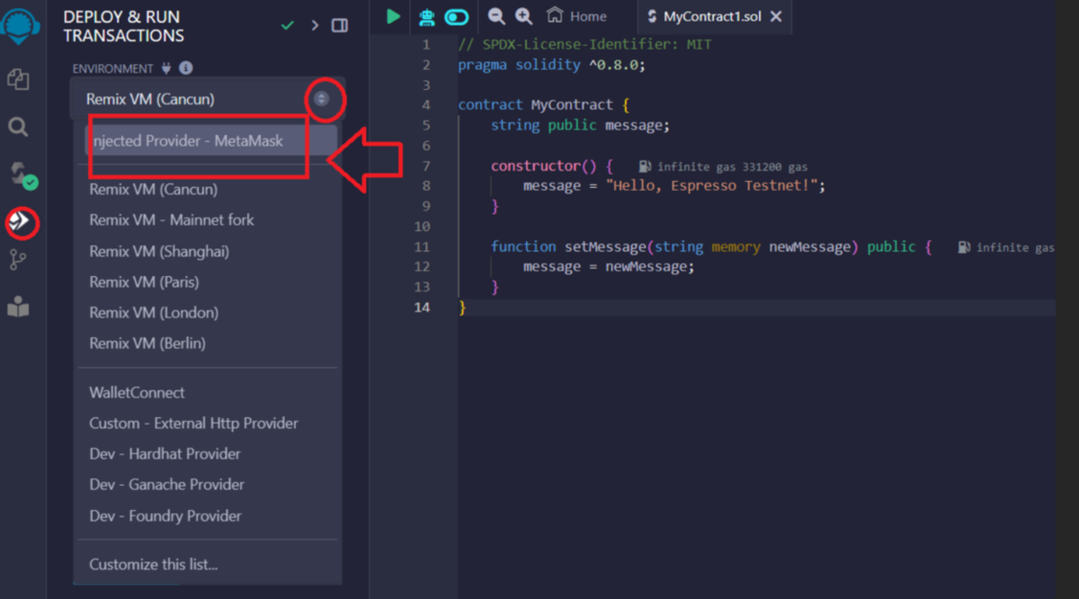The image size is (1079, 599).
Task: Open the Git source control icon
Action: 18,261
